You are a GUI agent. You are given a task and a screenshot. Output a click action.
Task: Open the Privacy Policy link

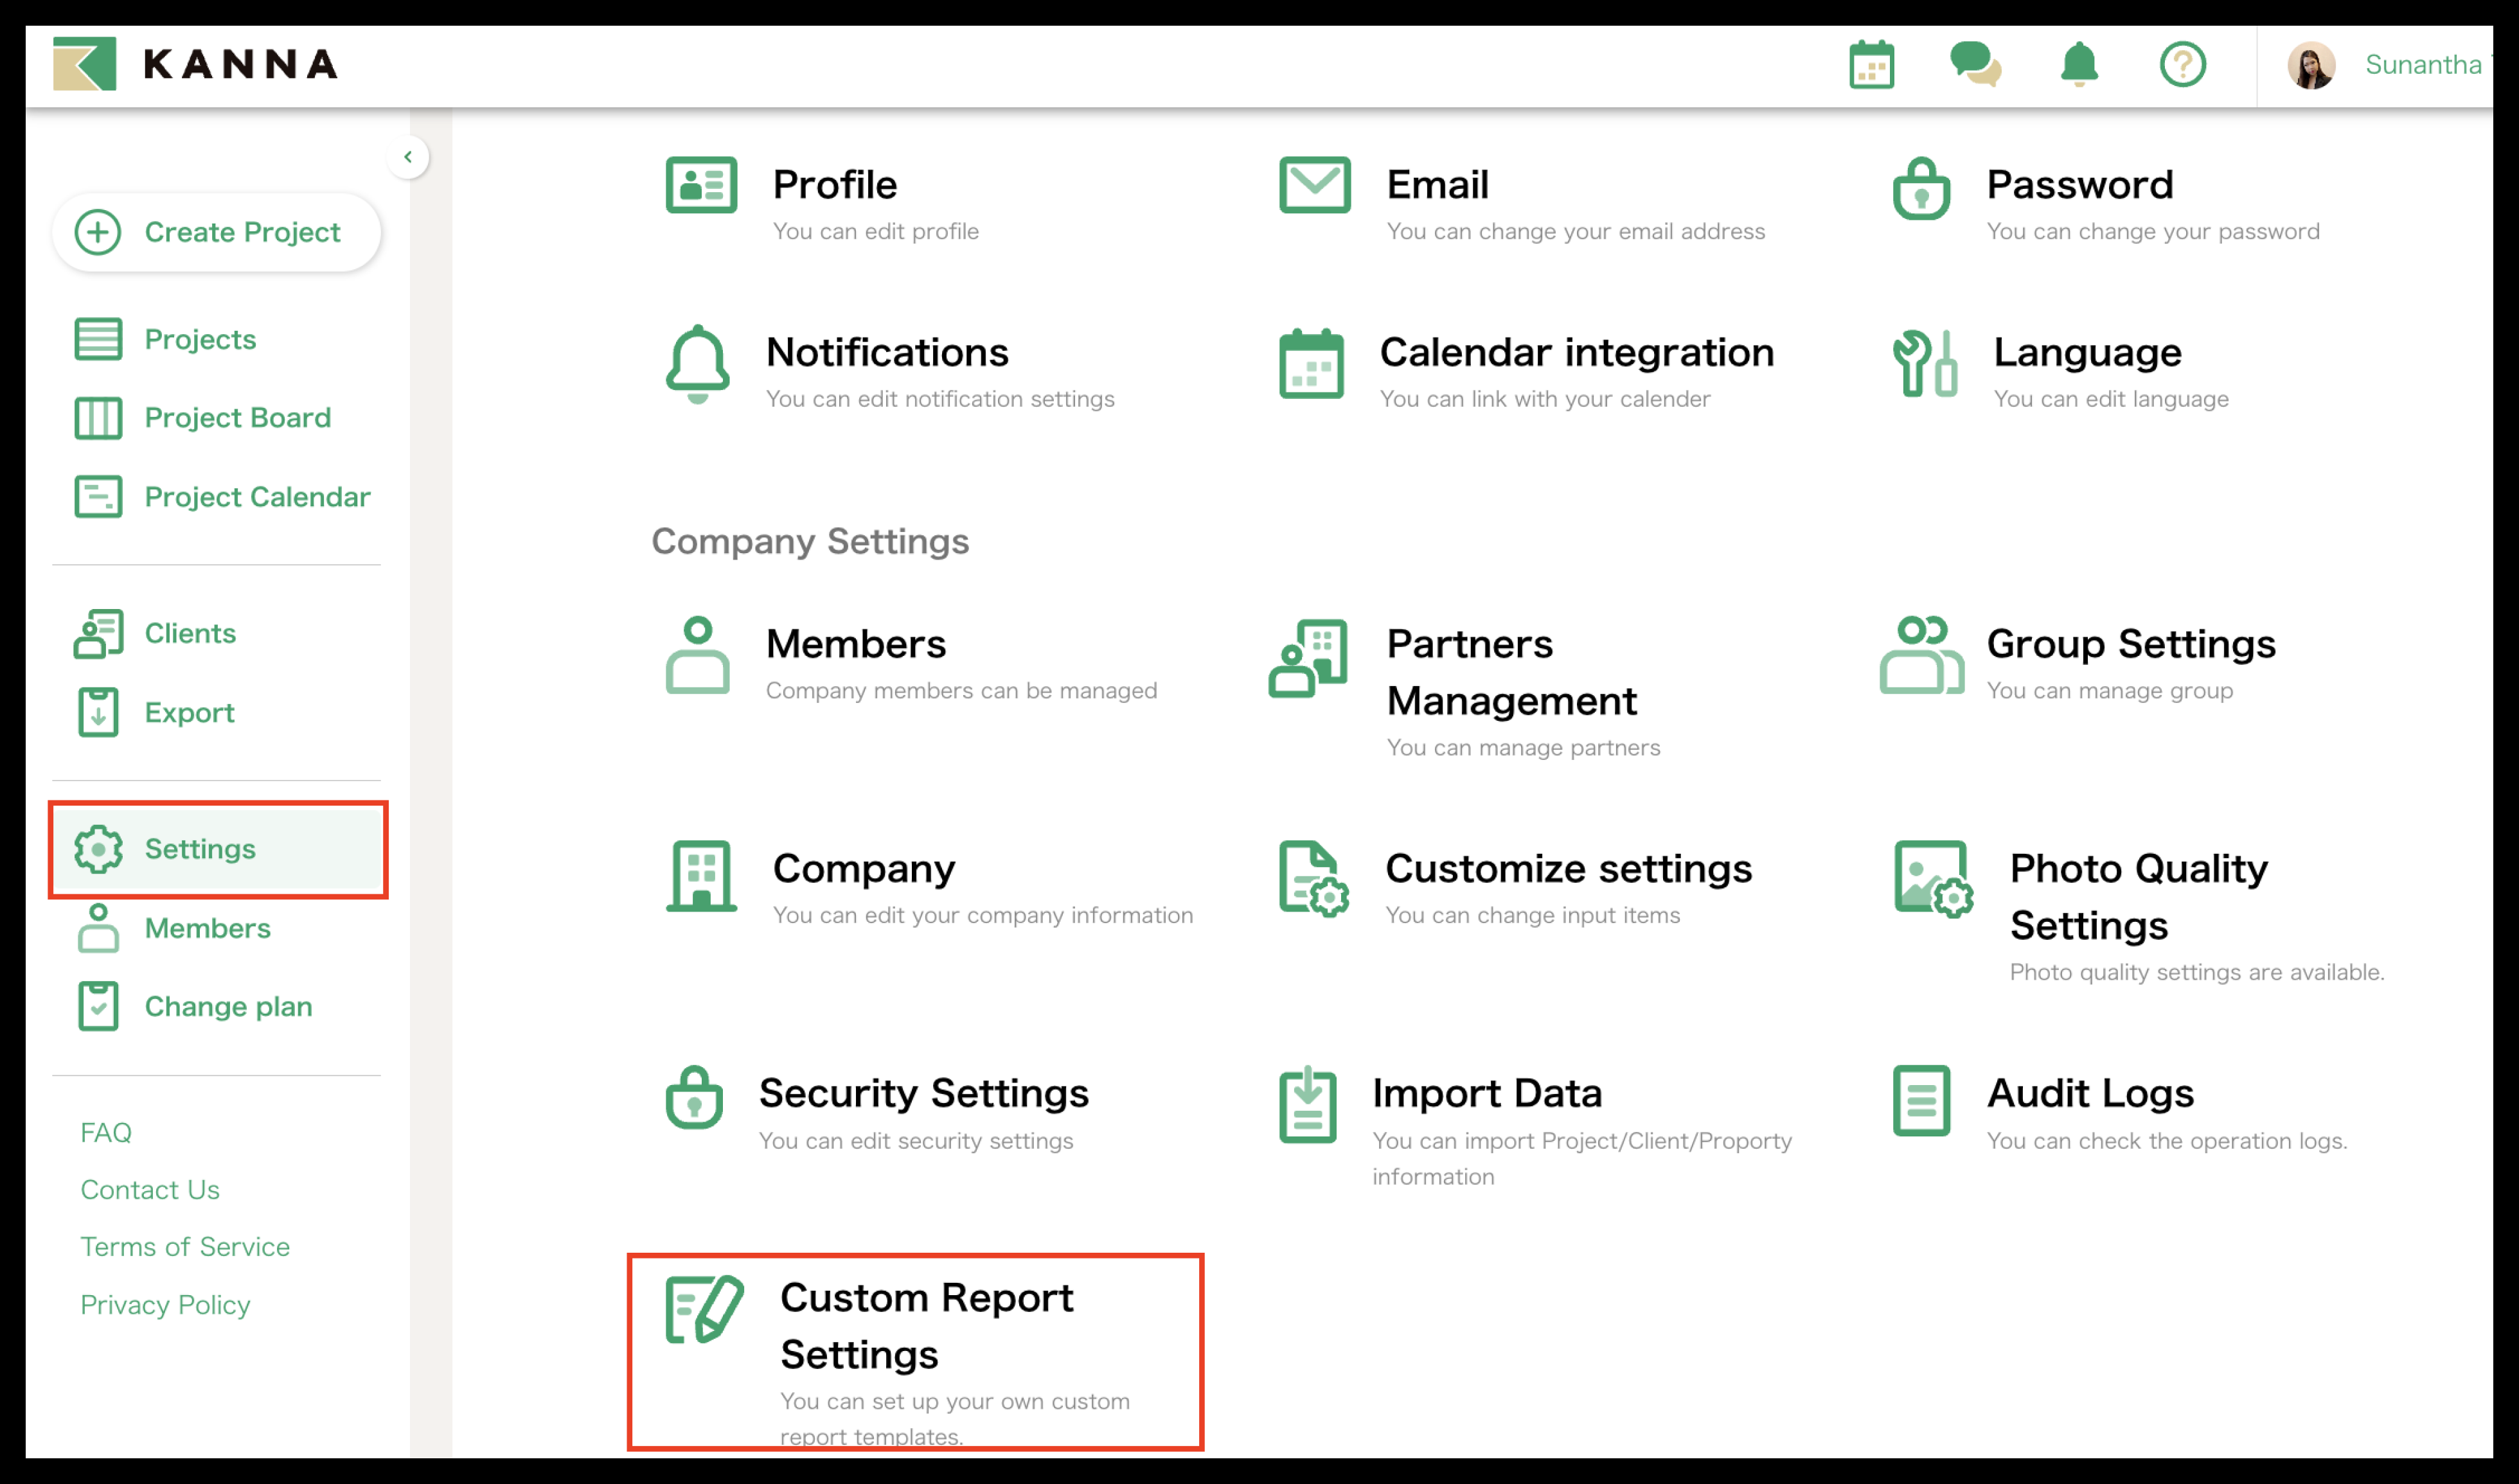165,1304
